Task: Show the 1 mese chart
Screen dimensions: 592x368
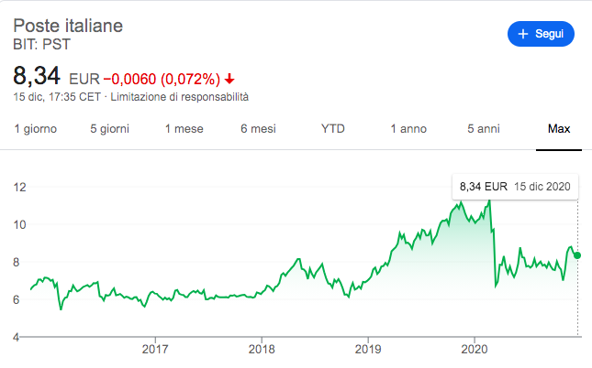Action: (184, 129)
